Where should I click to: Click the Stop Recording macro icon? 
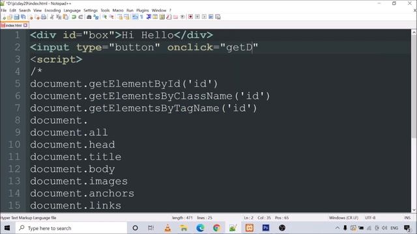tap(197, 17)
